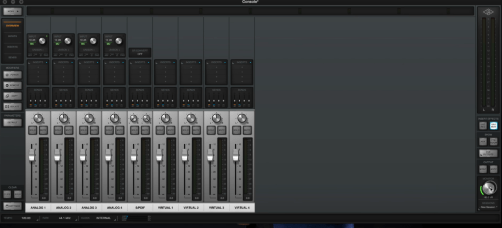The image size is (502, 228).
Task: Enable the PAD on Analog 1
Action: [x=46, y=55]
